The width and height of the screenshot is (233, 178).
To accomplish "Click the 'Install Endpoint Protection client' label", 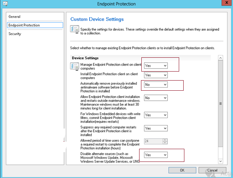I will tap(109, 76).
